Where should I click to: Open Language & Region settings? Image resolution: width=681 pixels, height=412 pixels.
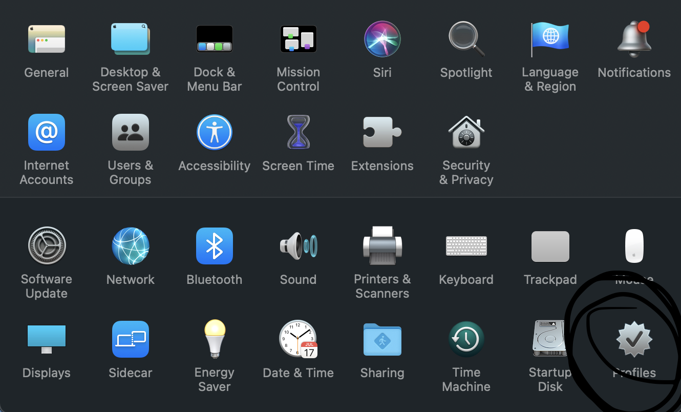(550, 39)
